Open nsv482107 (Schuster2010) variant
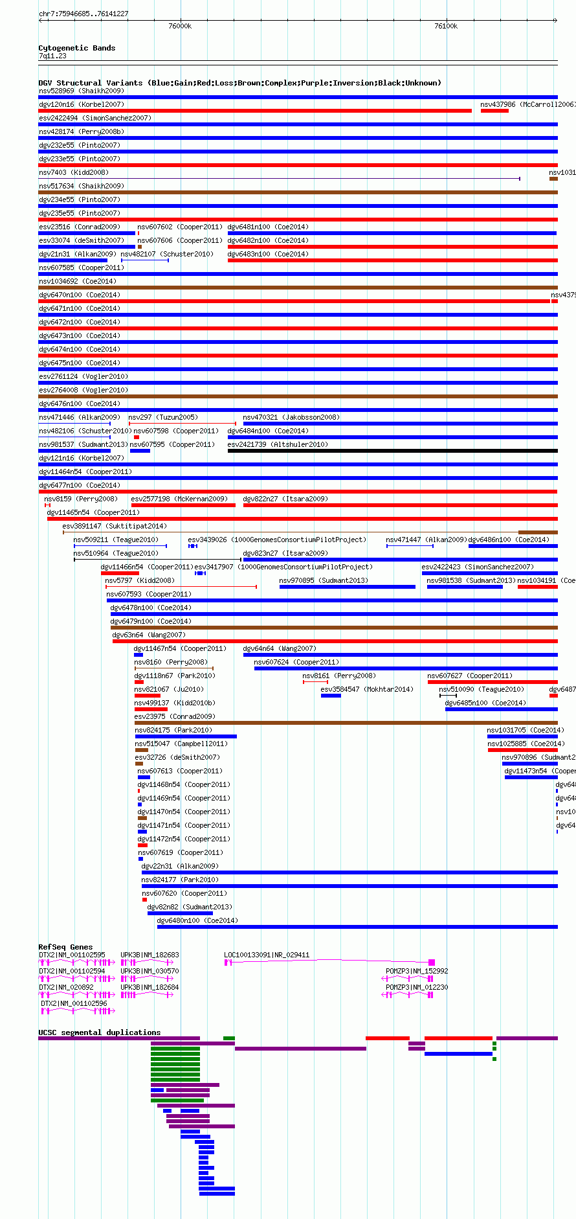 click(167, 254)
